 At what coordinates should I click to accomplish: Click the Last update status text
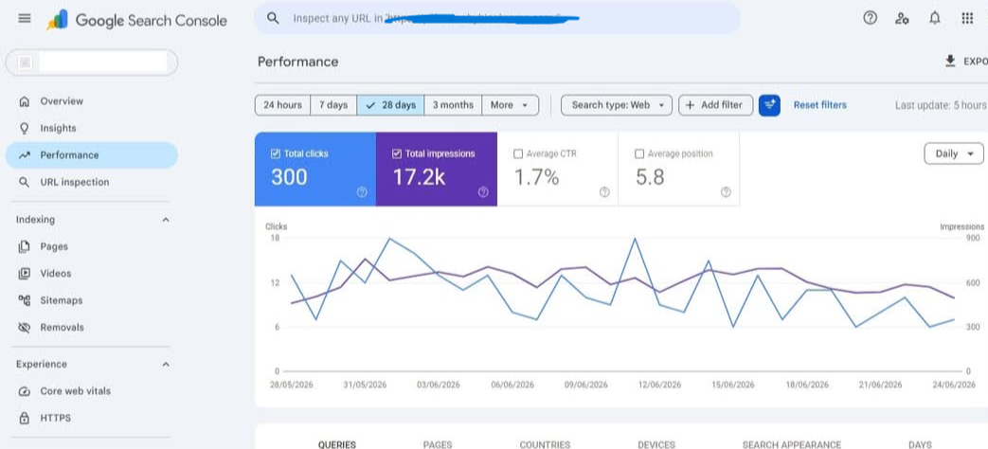click(x=942, y=105)
